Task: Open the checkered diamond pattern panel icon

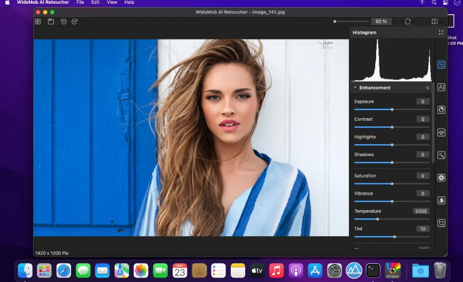Action: [441, 133]
